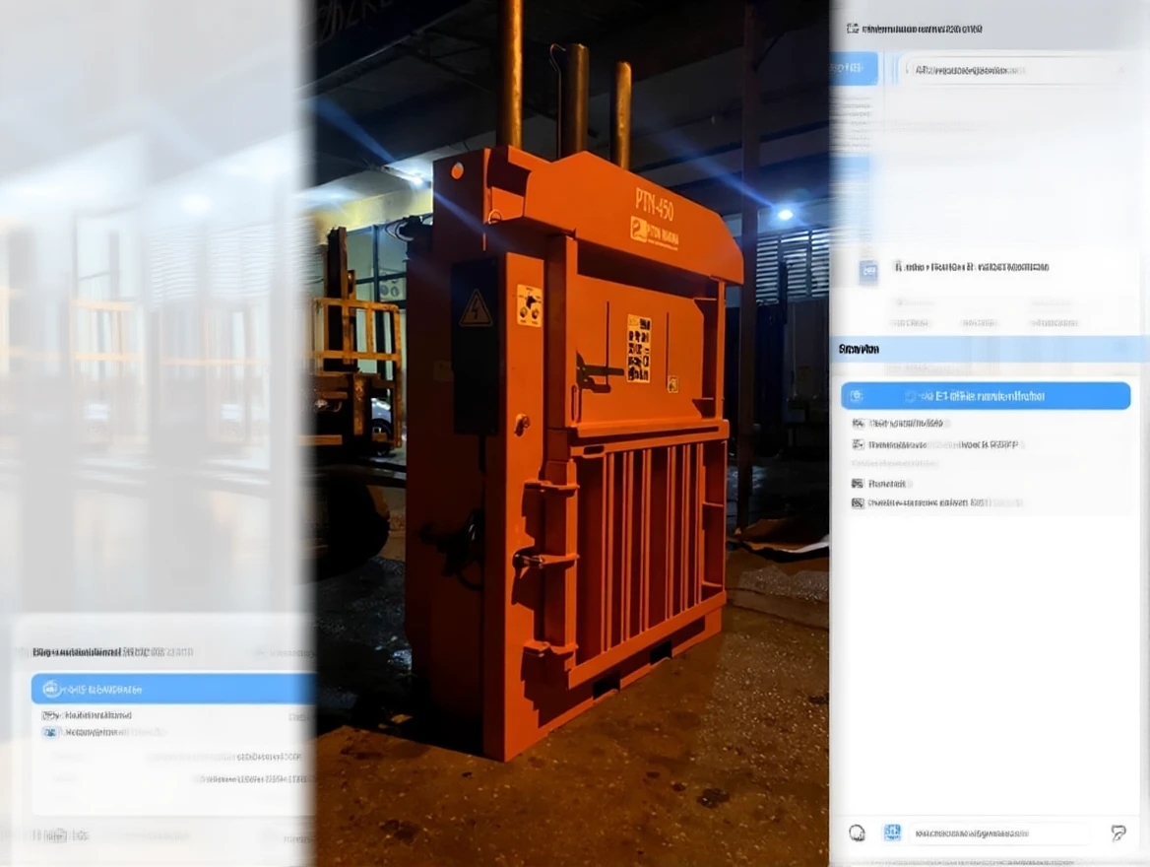Clear the right panel's top search field using its X

[x=1120, y=70]
